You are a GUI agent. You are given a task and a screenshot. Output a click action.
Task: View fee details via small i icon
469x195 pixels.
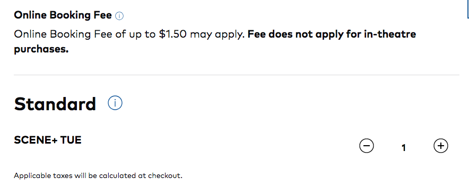pyautogui.click(x=119, y=16)
